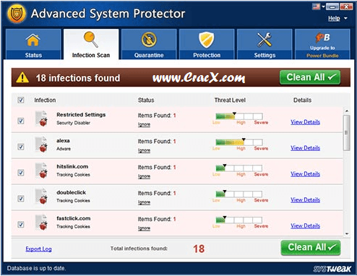Ignore the doubleclick infection
357x276 pixels.
tap(144, 202)
